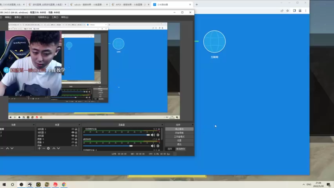Open Chrome from the taskbar
The width and height of the screenshot is (334, 188).
coord(64,185)
